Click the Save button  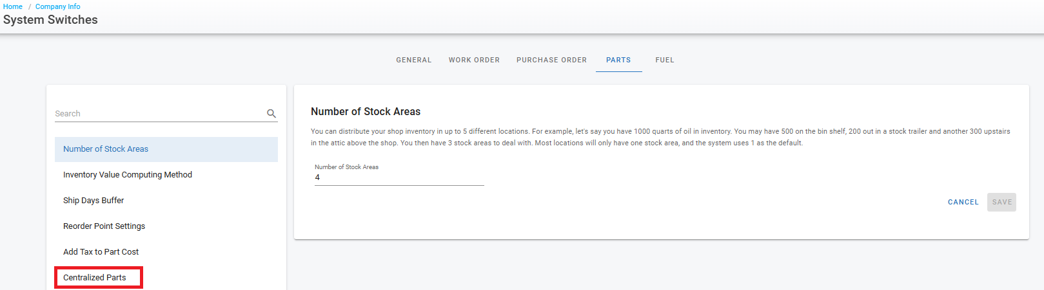1001,202
